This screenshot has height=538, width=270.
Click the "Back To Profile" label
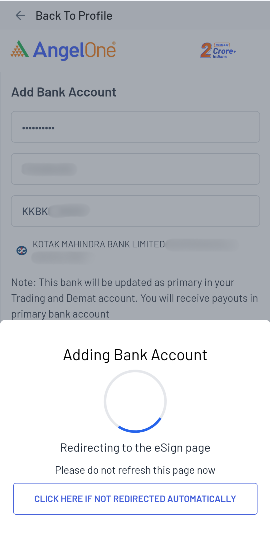(x=74, y=16)
